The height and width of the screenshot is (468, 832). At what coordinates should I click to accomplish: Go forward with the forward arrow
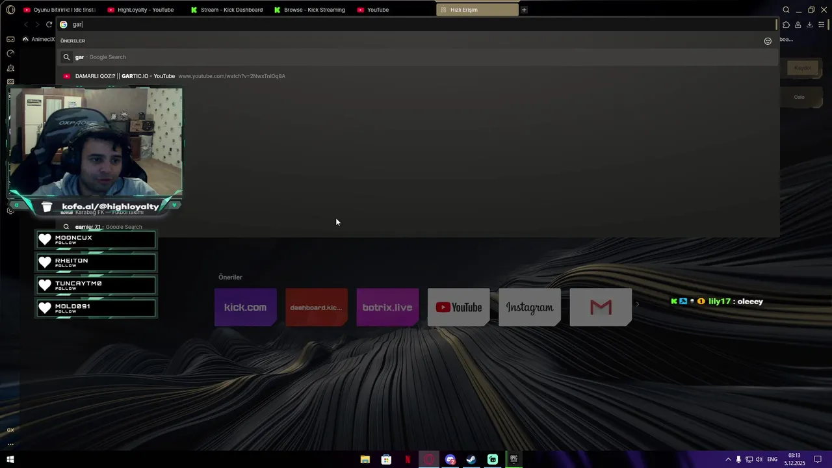37,25
